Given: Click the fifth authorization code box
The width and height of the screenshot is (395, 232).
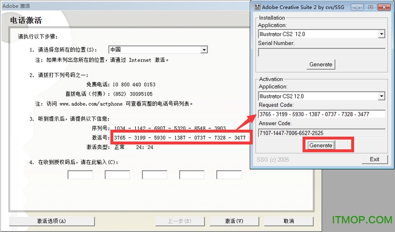Looking at the screenshot, I should [229, 175].
